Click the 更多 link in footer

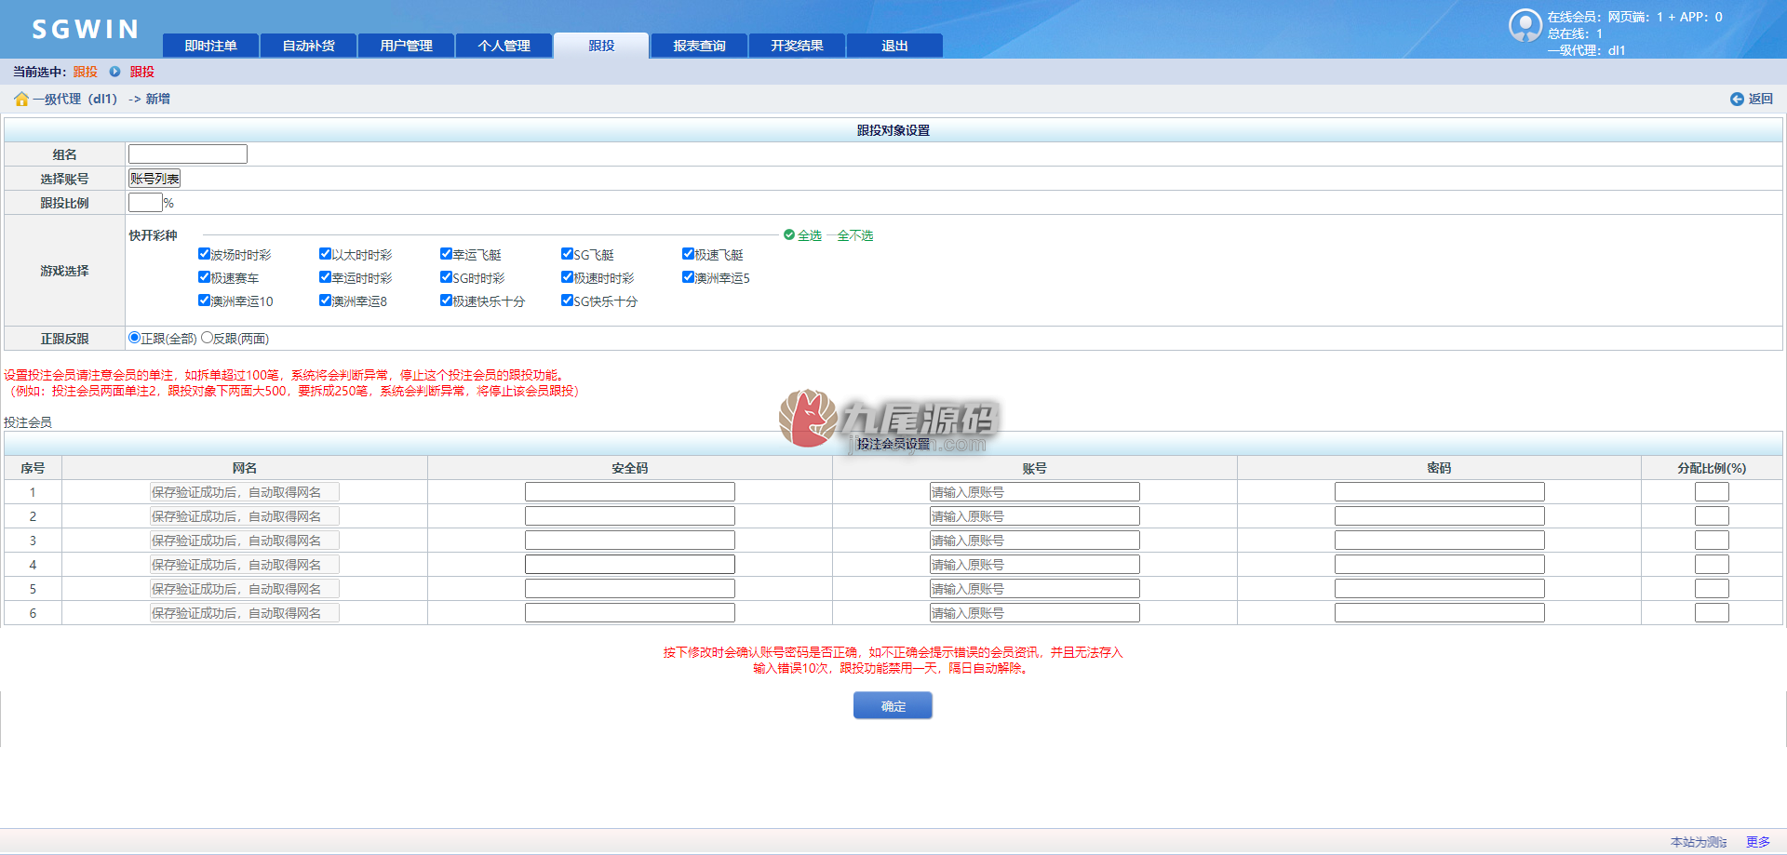pos(1758,842)
